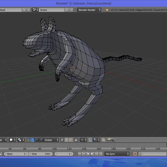Open the pivot point dropdown
167x167 pixels.
21,140
